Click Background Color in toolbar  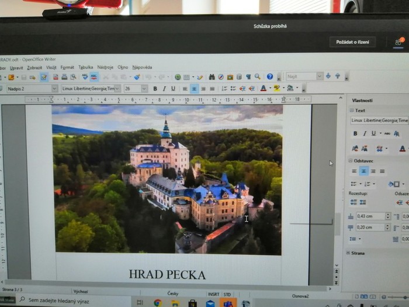pyautogui.click(x=290, y=88)
